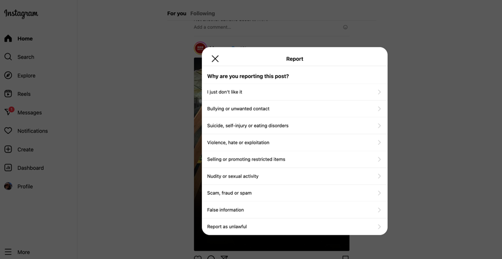Expand the 'I just don't like it' chevron
This screenshot has width=502, height=259.
(379, 92)
